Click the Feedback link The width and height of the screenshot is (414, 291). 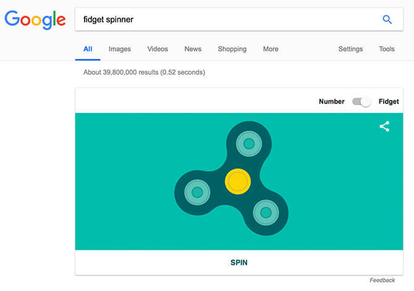pos(382,280)
